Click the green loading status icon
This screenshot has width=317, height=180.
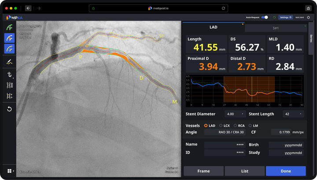point(274,17)
